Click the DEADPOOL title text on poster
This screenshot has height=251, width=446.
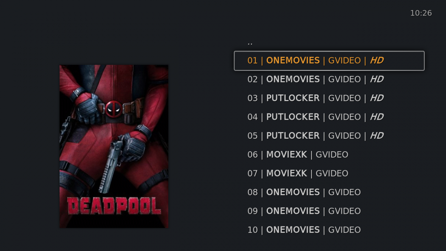(114, 206)
